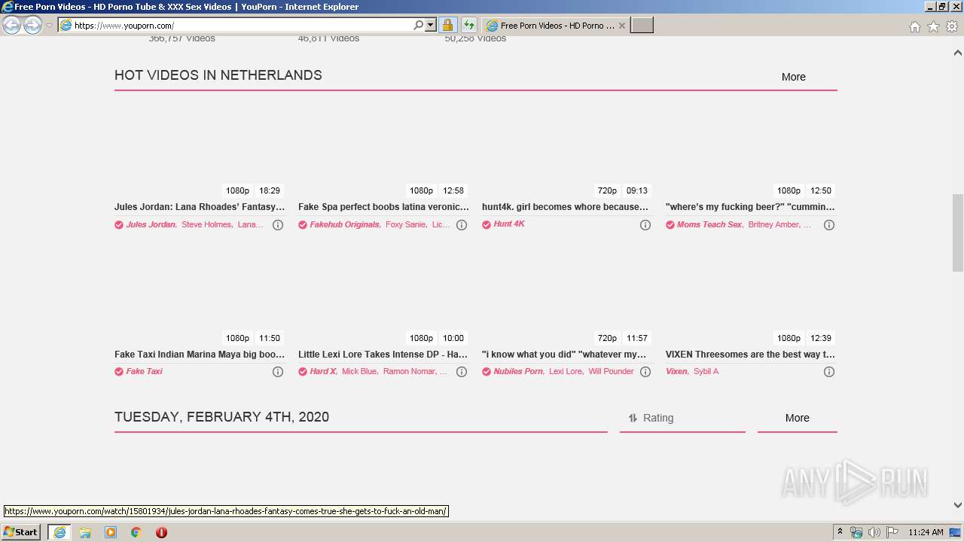Screen dimensions: 964x542
Task: Open the Lexi Lore link beside Will Pounder
Action: tap(566, 371)
